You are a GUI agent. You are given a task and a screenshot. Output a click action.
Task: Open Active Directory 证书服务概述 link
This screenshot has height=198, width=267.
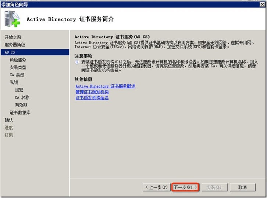click(x=106, y=86)
